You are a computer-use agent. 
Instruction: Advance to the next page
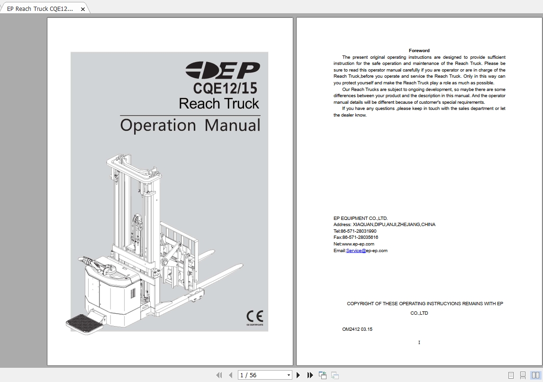coord(298,375)
